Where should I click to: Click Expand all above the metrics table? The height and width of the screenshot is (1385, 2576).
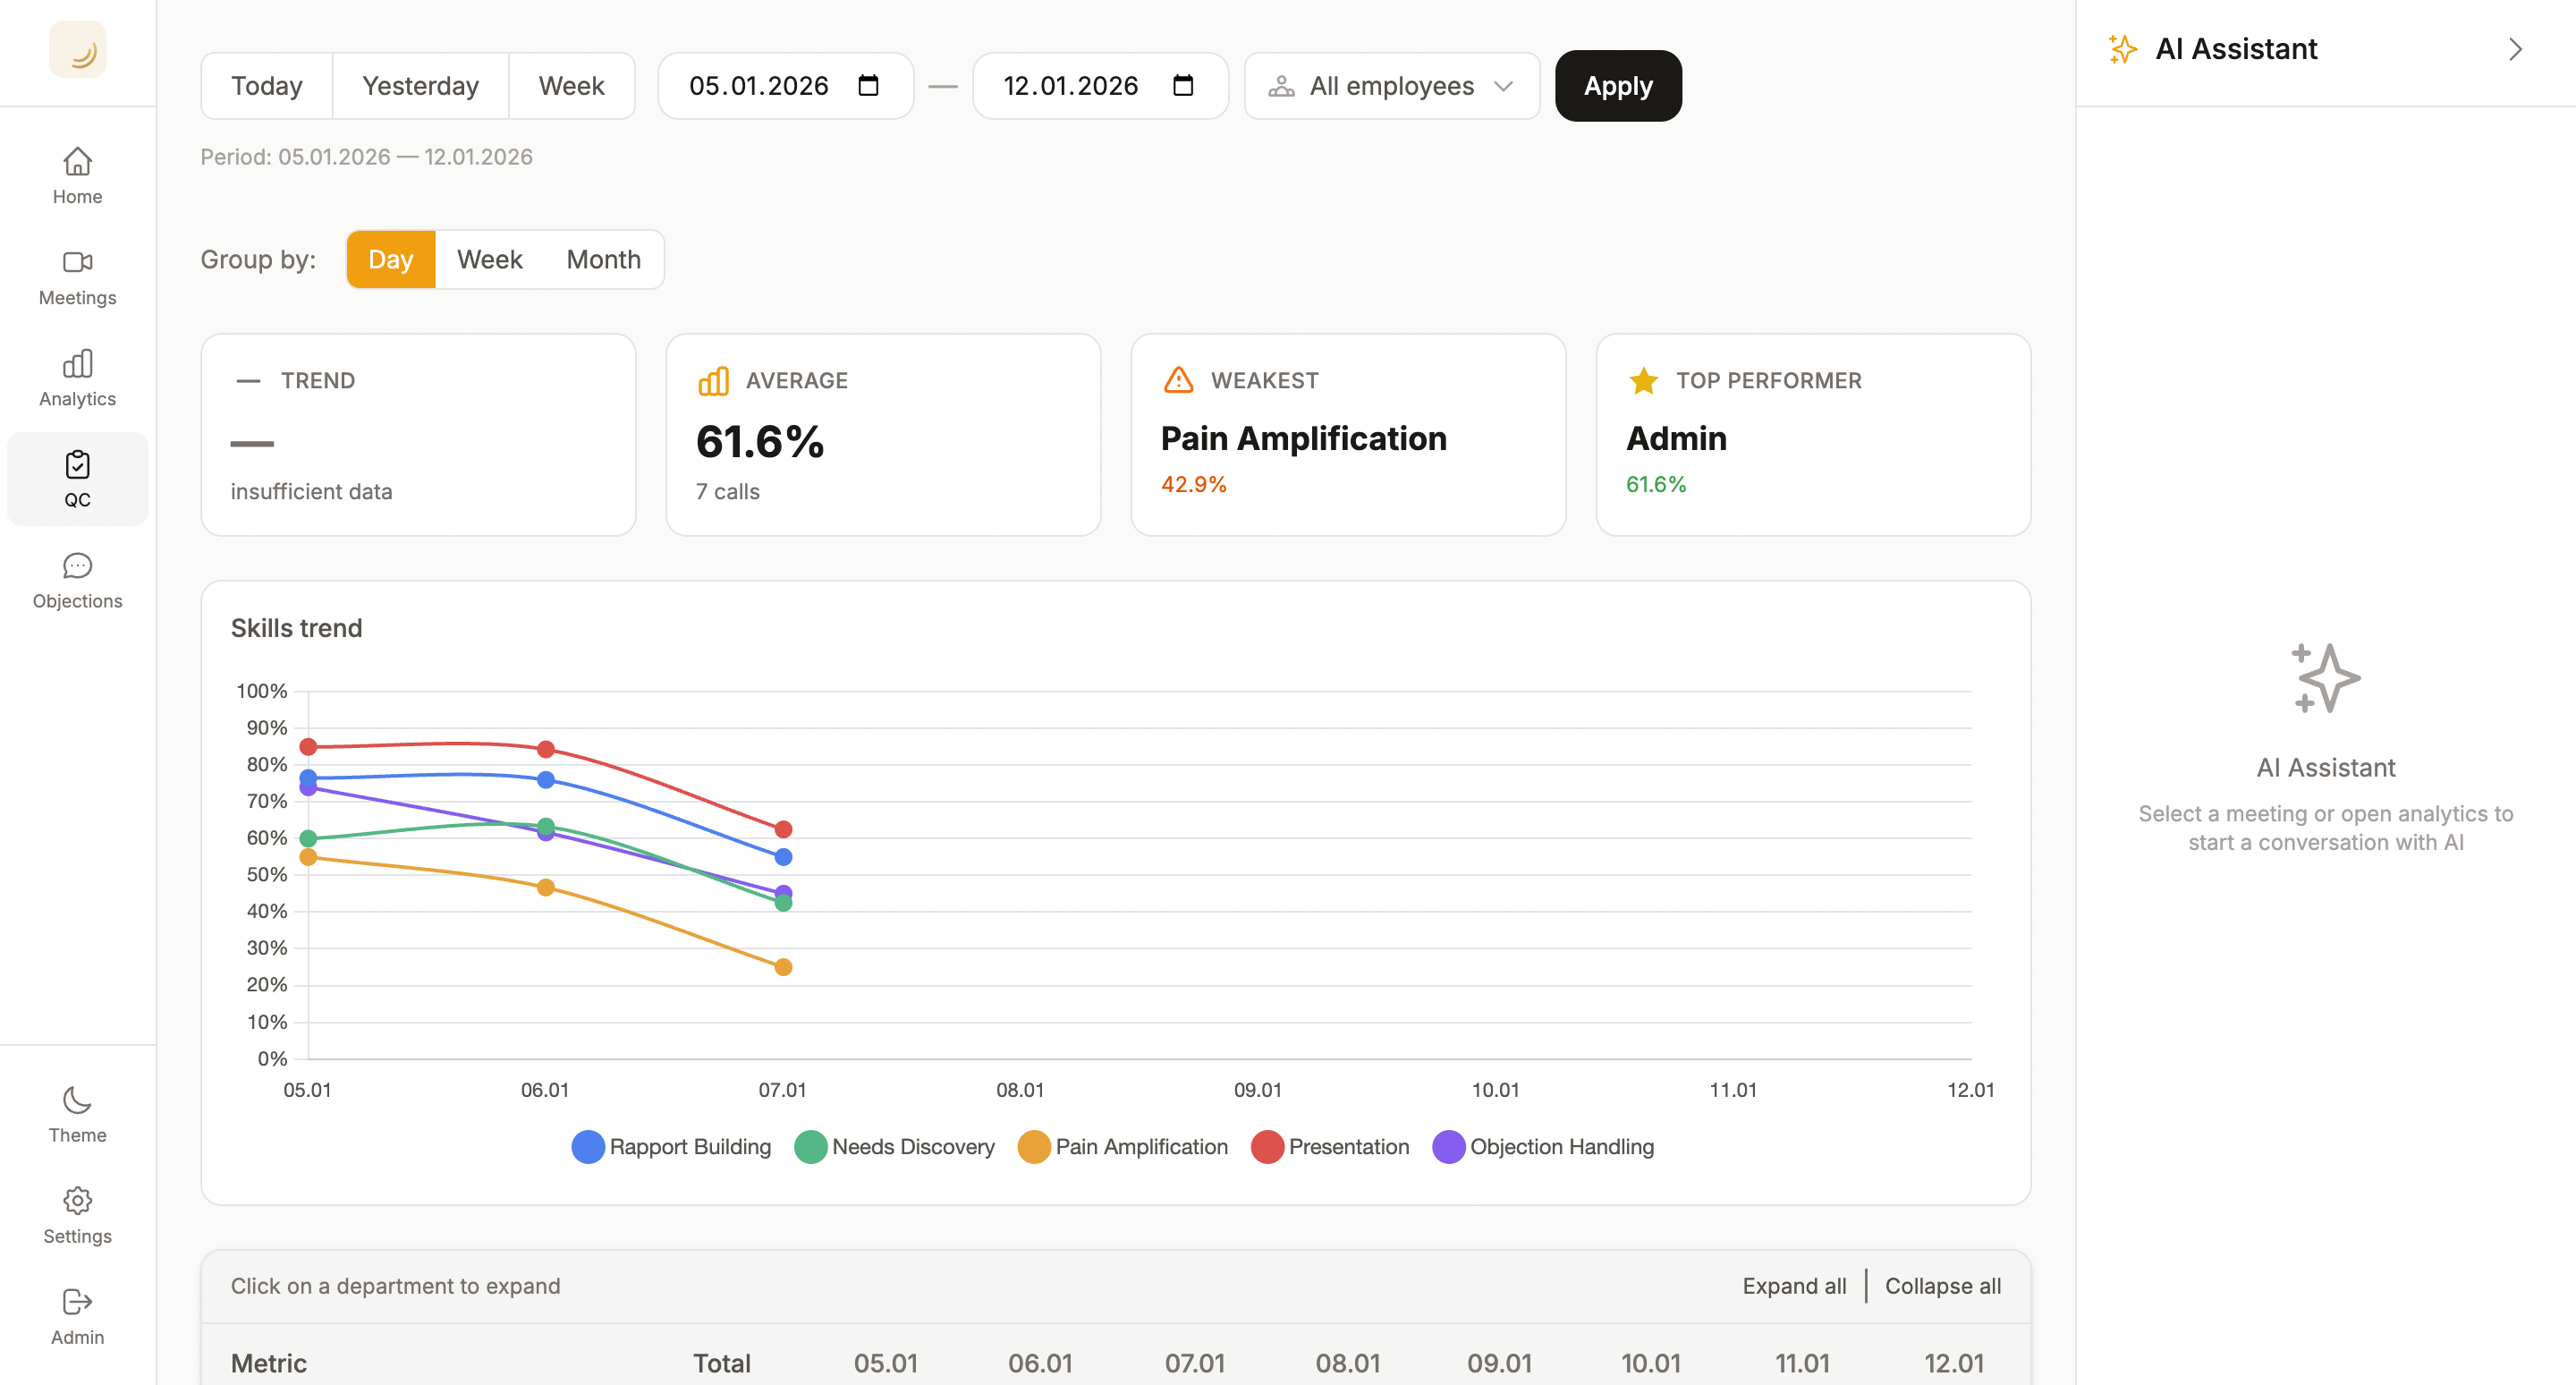tap(1794, 1286)
